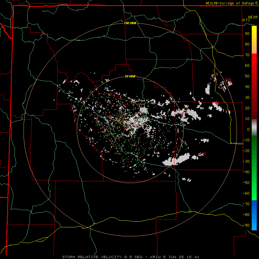Click the bright green -60 kt color band

[x=254, y=193]
